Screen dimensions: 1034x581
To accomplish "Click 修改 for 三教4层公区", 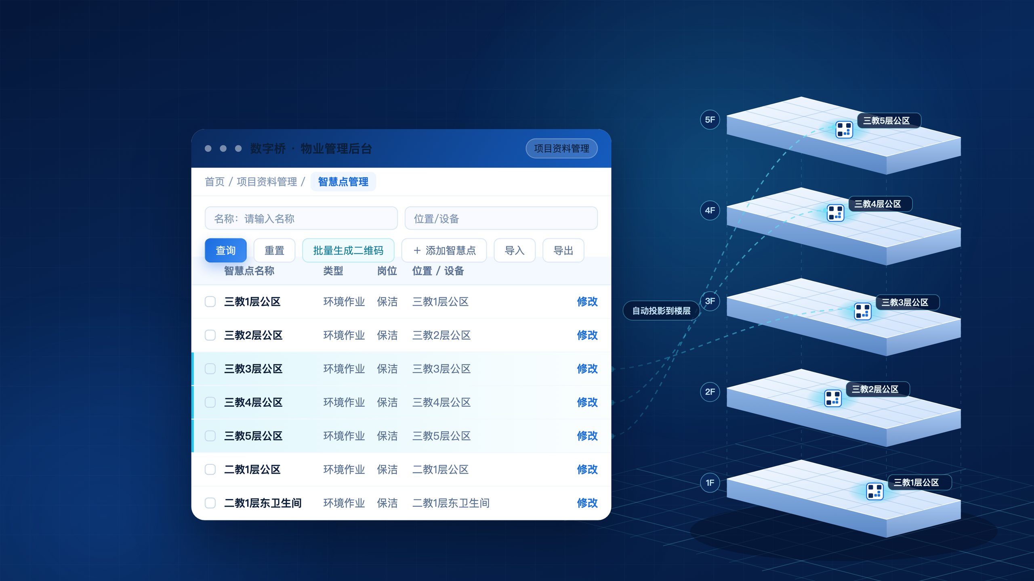I will pyautogui.click(x=587, y=402).
